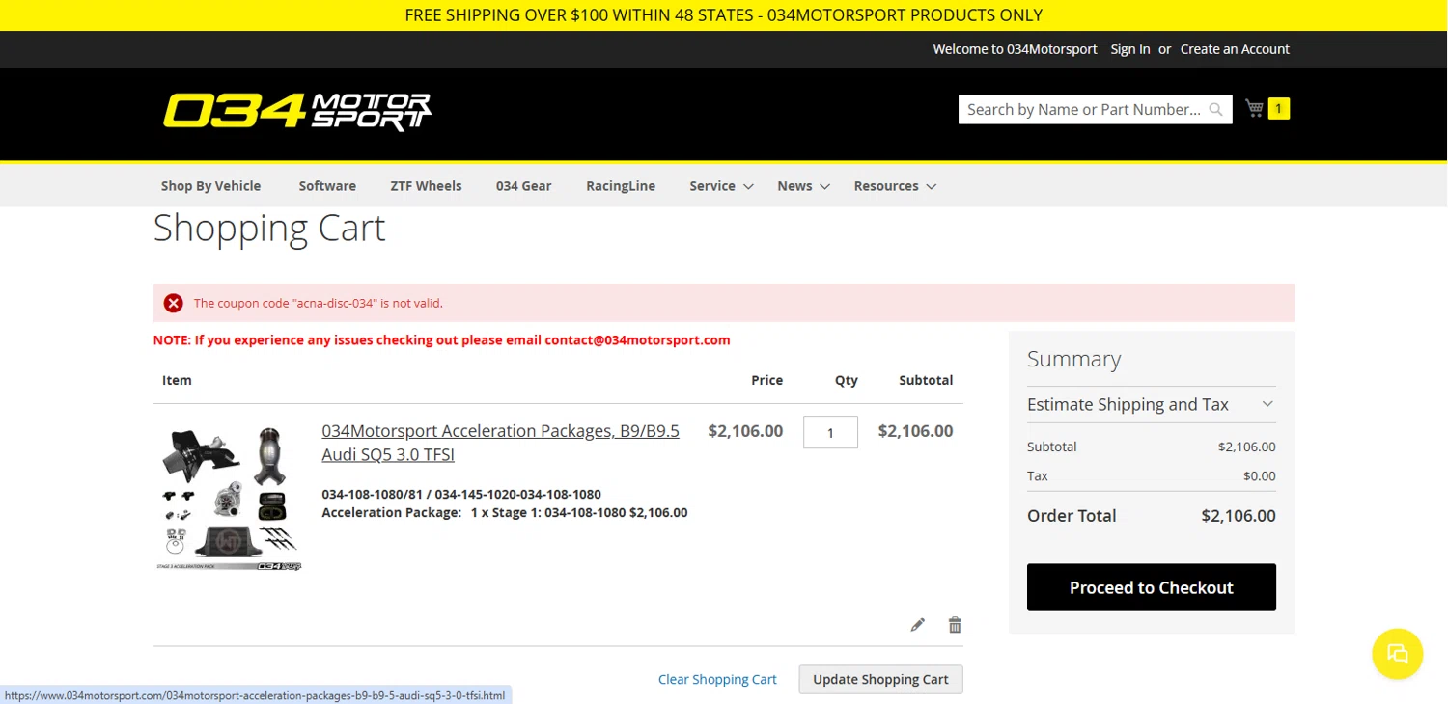Viewport: 1448px width, 704px height.
Task: Click Update Shopping Cart button
Action: 880,679
